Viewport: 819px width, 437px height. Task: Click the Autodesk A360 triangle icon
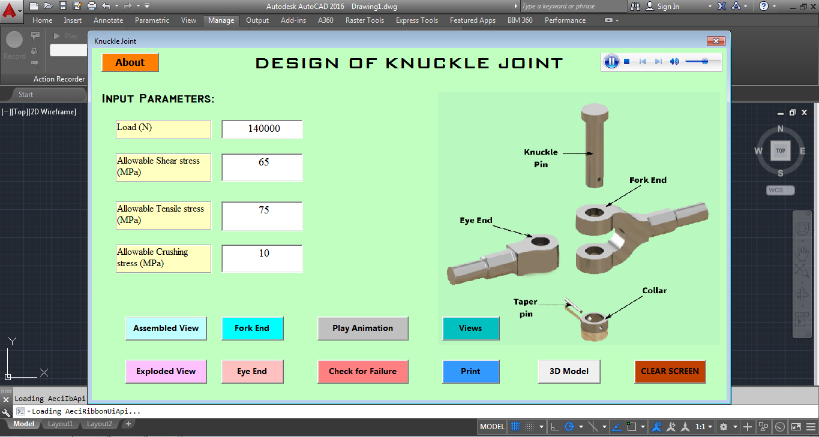(736, 6)
